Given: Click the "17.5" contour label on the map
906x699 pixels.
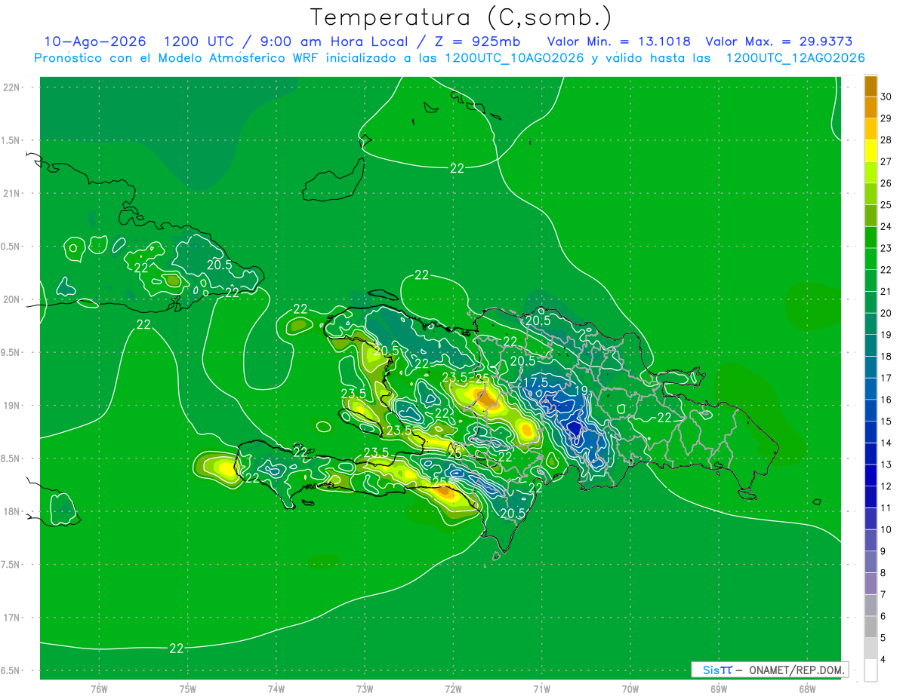Looking at the screenshot, I should point(535,383).
